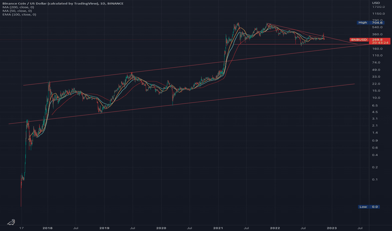Viewport: 392px width, 231px height.
Task: Click the 269.8 current price label
Action: pyautogui.click(x=377, y=40)
